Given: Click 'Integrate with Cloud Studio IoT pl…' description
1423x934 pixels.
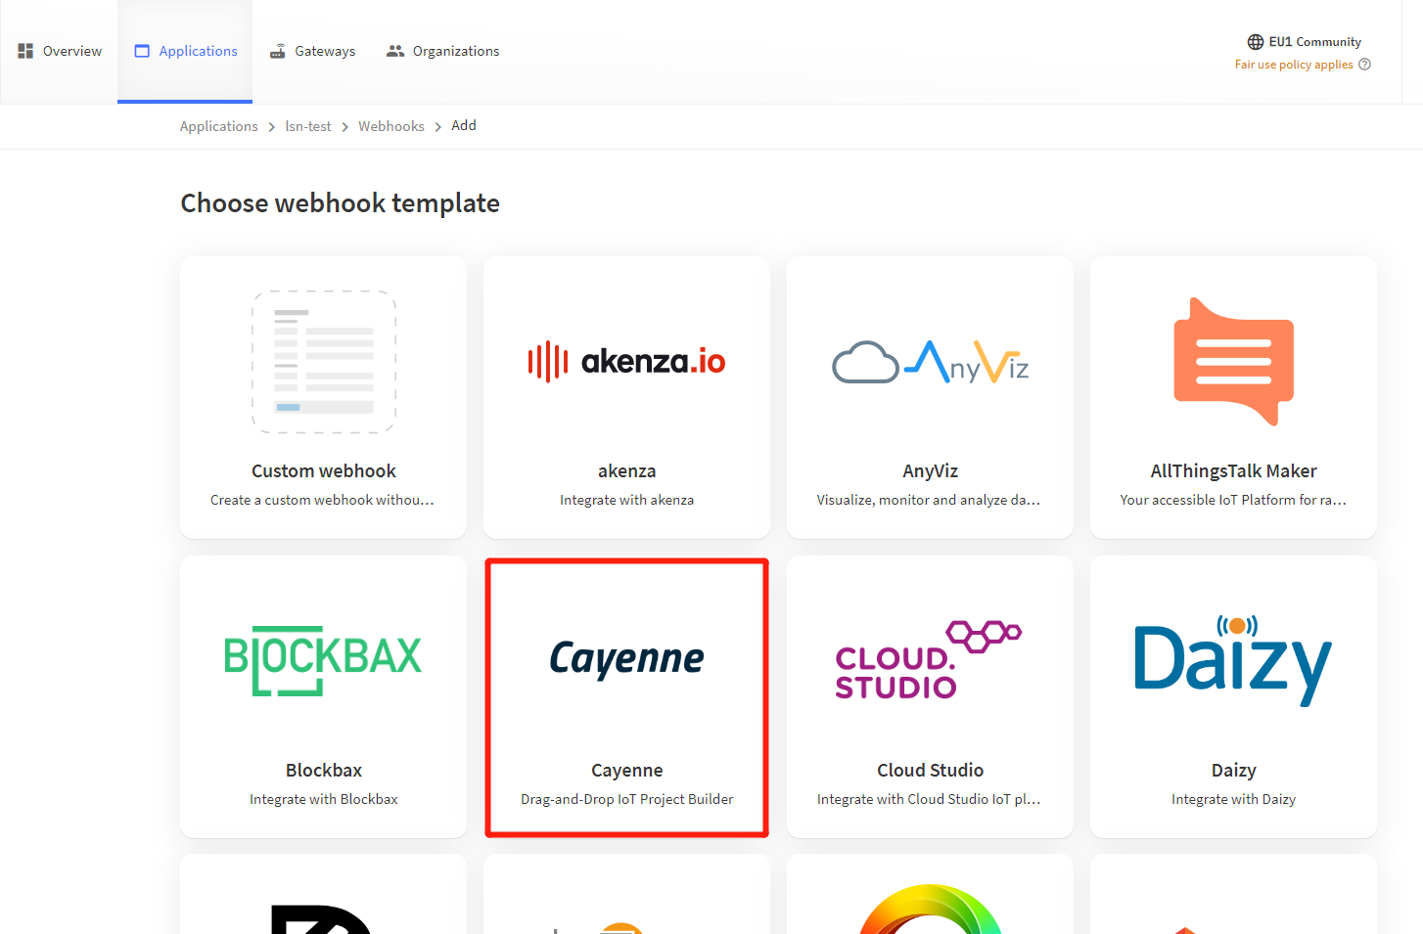Looking at the screenshot, I should pos(929,799).
